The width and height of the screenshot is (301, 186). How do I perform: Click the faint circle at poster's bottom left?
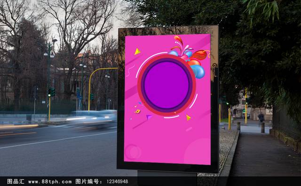[x=133, y=152]
